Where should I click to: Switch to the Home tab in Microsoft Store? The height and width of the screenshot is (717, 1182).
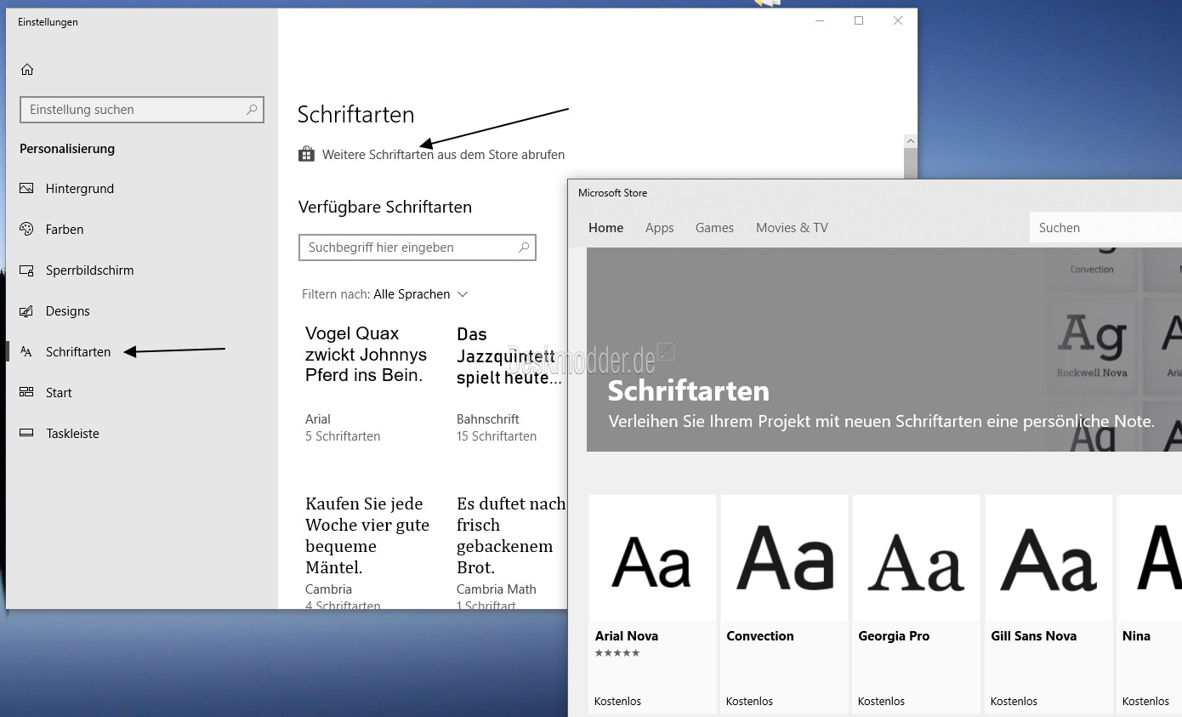click(605, 228)
